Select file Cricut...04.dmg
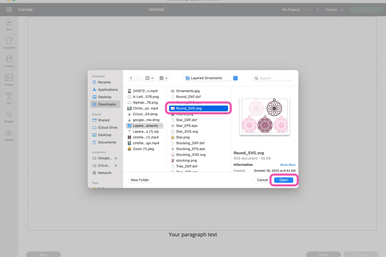 point(145,114)
